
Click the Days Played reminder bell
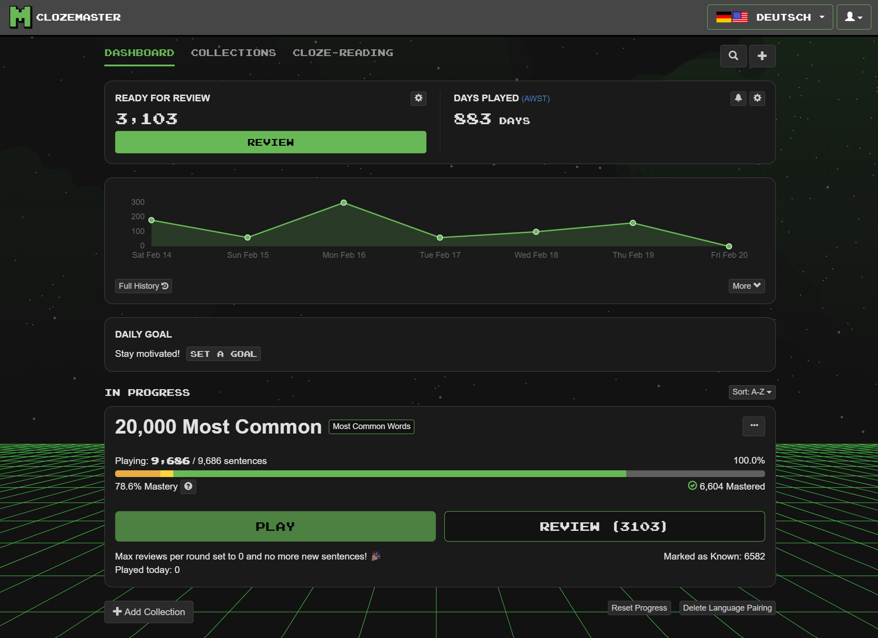tap(738, 98)
